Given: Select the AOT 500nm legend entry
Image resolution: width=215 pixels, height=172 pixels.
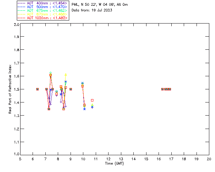Looking at the screenshot, I should click(42, 7).
